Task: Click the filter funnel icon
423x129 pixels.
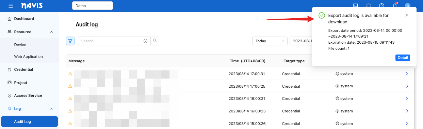Action: coord(70,41)
